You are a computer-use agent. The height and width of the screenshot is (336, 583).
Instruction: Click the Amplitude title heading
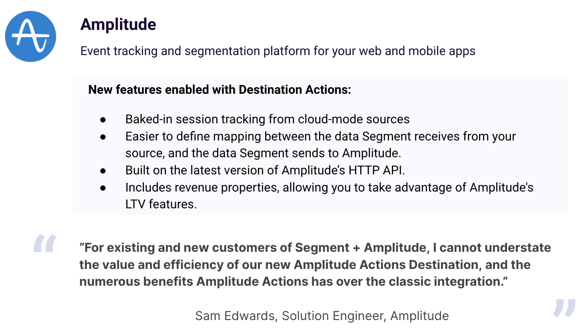(118, 24)
